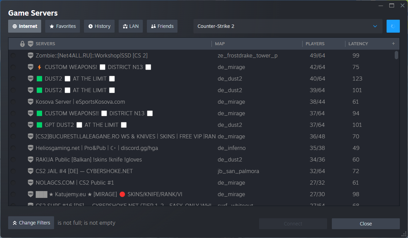Click the server list vertical scrollbar
Viewport: 408px width, 238px height.
[396, 55]
